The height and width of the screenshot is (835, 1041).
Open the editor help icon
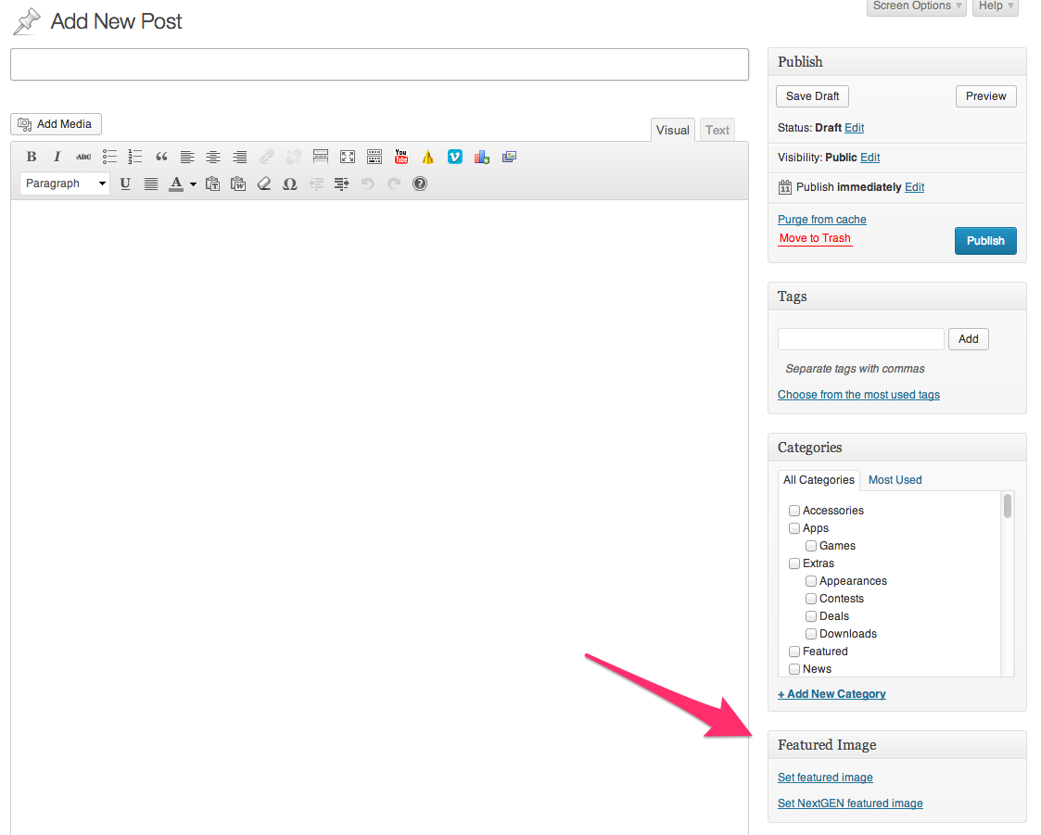[x=420, y=183]
